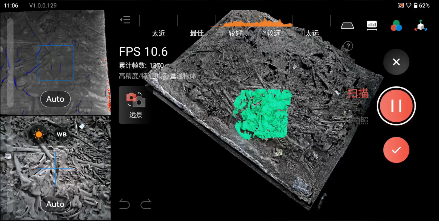Viewport: 439px width, 221px height.
Task: Collapse the side panel with menu arrow icon
Action: (x=125, y=20)
